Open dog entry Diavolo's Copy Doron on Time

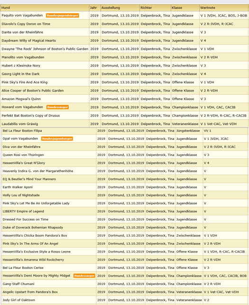(26, 24)
